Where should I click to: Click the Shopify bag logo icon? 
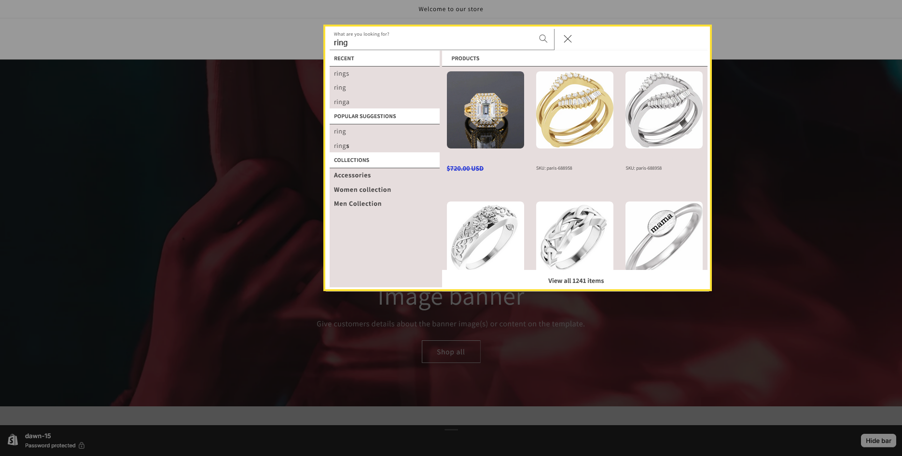tap(13, 440)
